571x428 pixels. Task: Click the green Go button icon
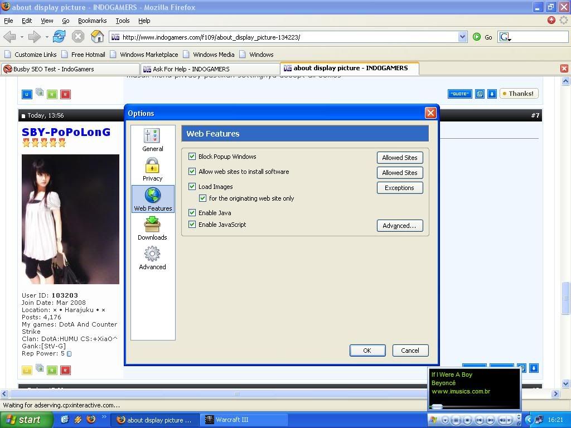[x=477, y=37]
